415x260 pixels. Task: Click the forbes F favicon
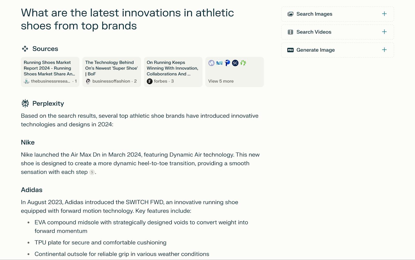click(150, 81)
